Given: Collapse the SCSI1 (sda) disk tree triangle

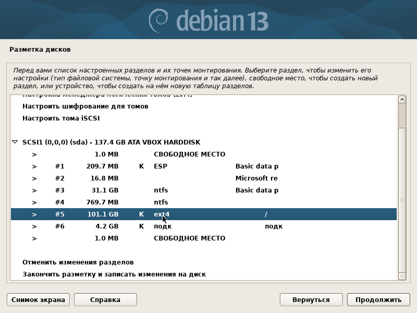Looking at the screenshot, I should click(x=15, y=142).
